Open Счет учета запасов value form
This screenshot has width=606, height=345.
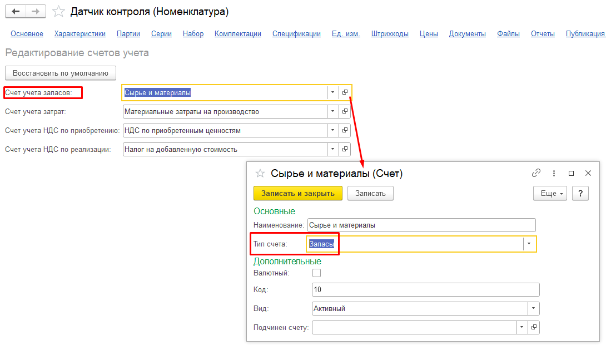pos(345,92)
